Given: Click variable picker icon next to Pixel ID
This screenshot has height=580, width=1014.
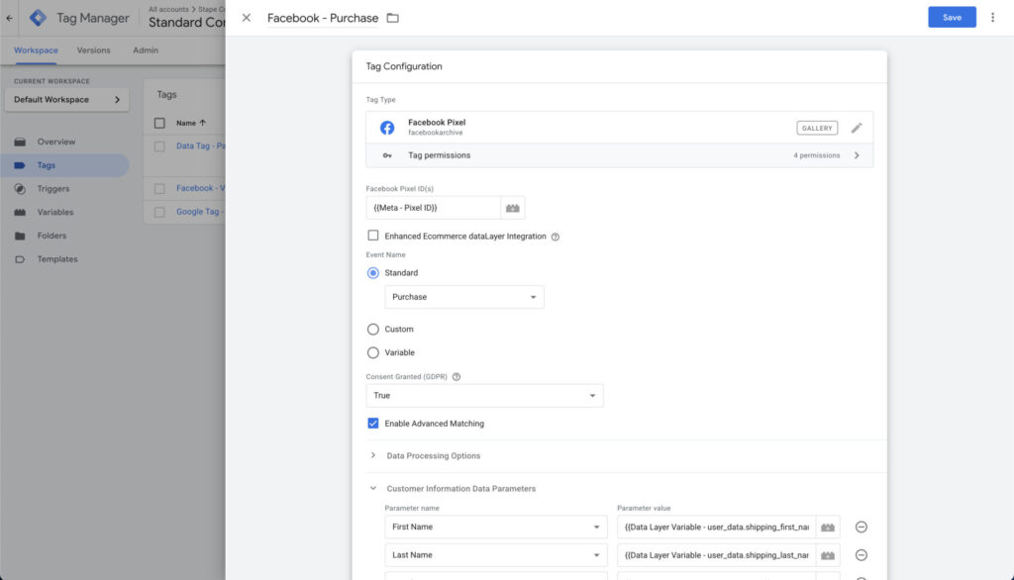Looking at the screenshot, I should 512,208.
